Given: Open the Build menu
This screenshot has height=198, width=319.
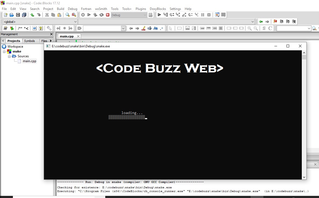Looking at the screenshot, I should (60, 9).
